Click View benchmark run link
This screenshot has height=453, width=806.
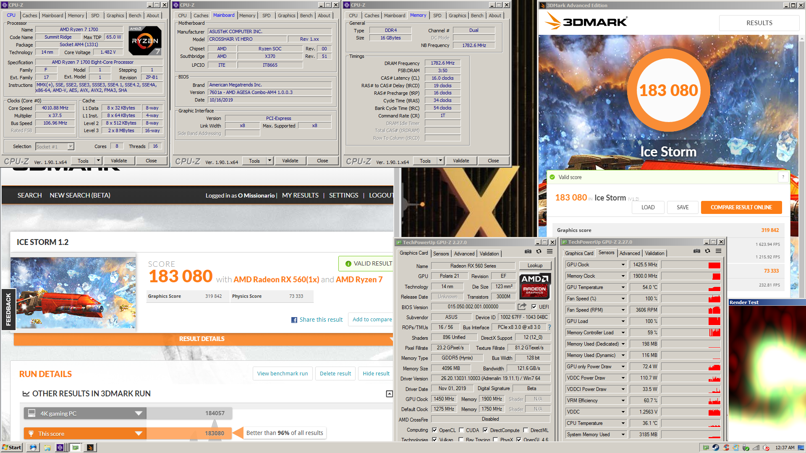click(x=283, y=373)
